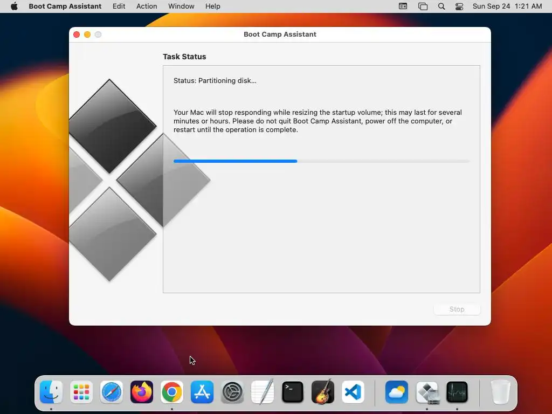Open the Action menu
The width and height of the screenshot is (552, 414).
pos(147,6)
